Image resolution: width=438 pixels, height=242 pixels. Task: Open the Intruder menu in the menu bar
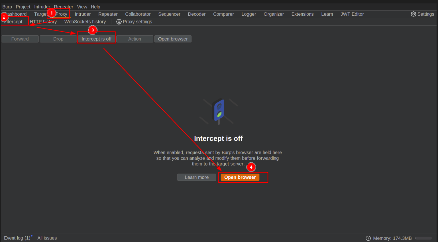tap(42, 7)
